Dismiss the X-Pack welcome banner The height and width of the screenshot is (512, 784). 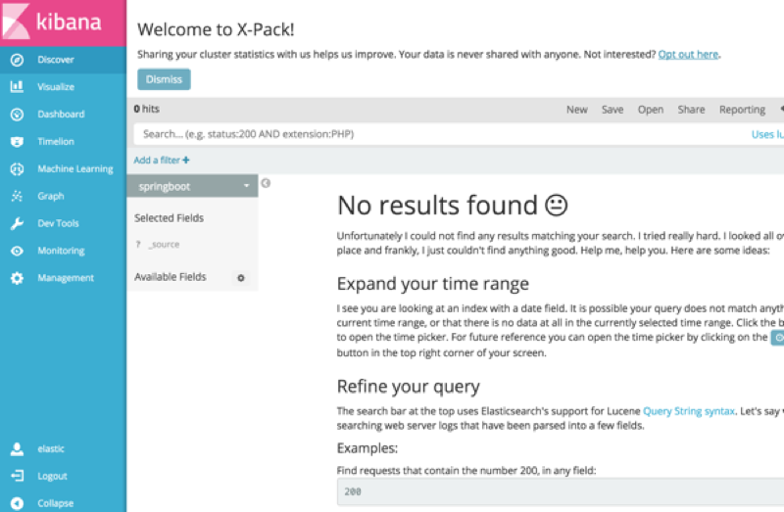pyautogui.click(x=164, y=79)
